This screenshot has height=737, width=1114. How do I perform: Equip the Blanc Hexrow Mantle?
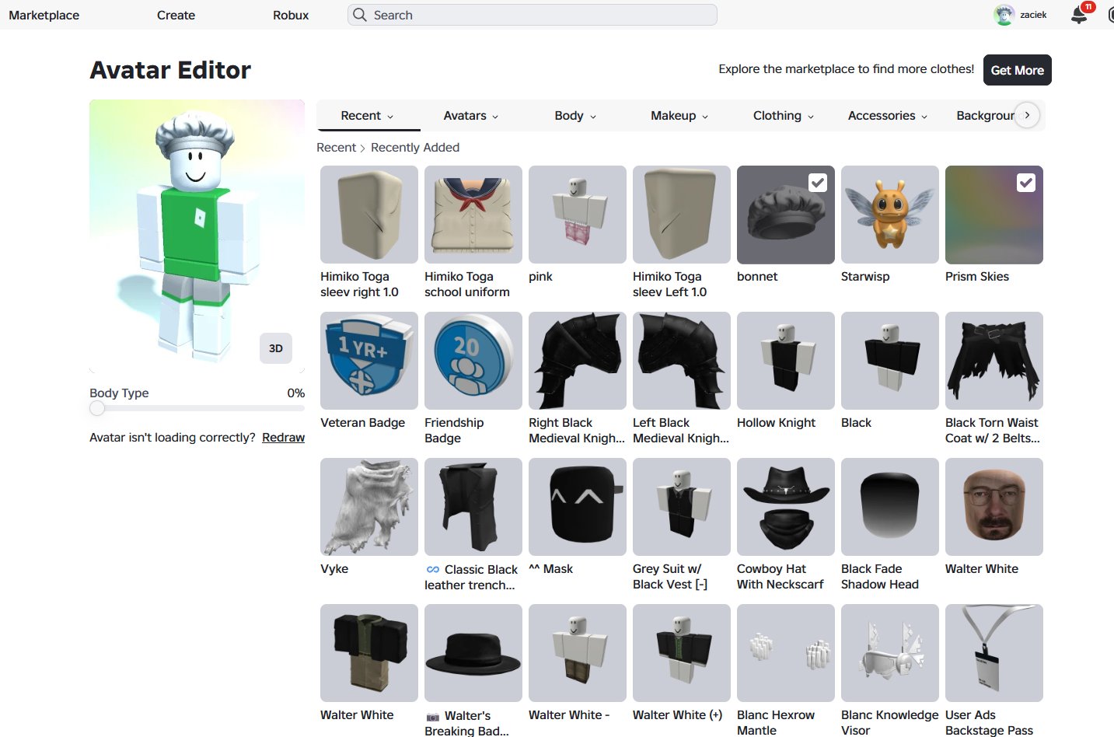[x=786, y=653]
